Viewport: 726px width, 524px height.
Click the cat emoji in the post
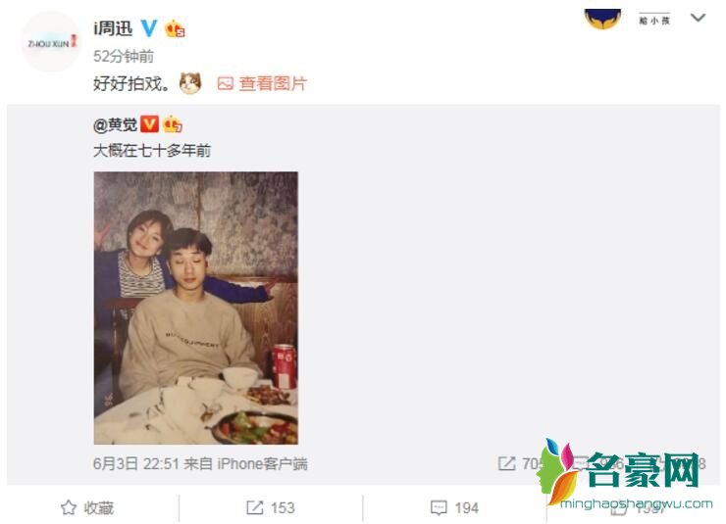(190, 83)
